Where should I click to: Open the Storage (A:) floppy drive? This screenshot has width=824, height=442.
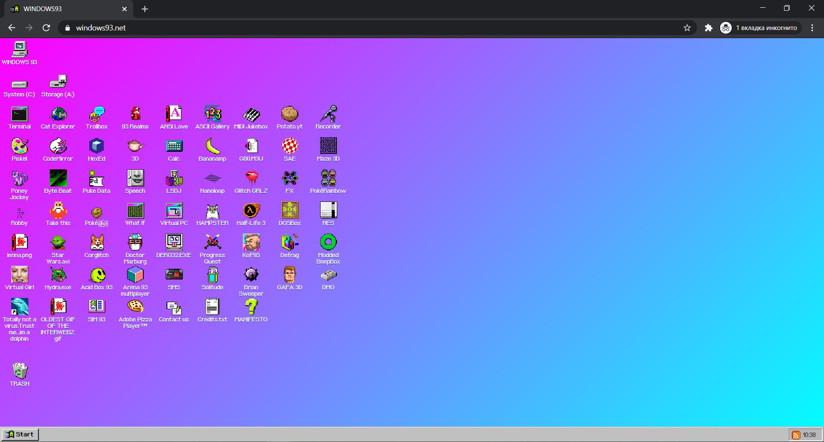(x=58, y=86)
